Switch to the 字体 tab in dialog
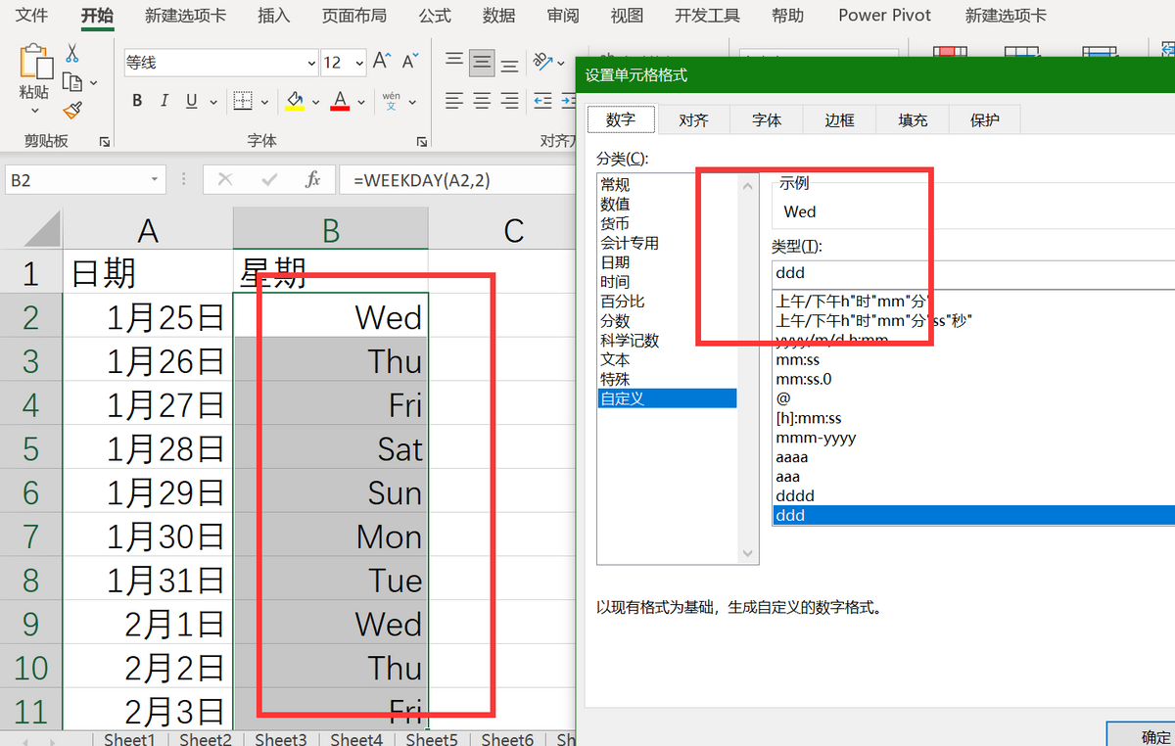Image resolution: width=1175 pixels, height=746 pixels. [x=767, y=119]
